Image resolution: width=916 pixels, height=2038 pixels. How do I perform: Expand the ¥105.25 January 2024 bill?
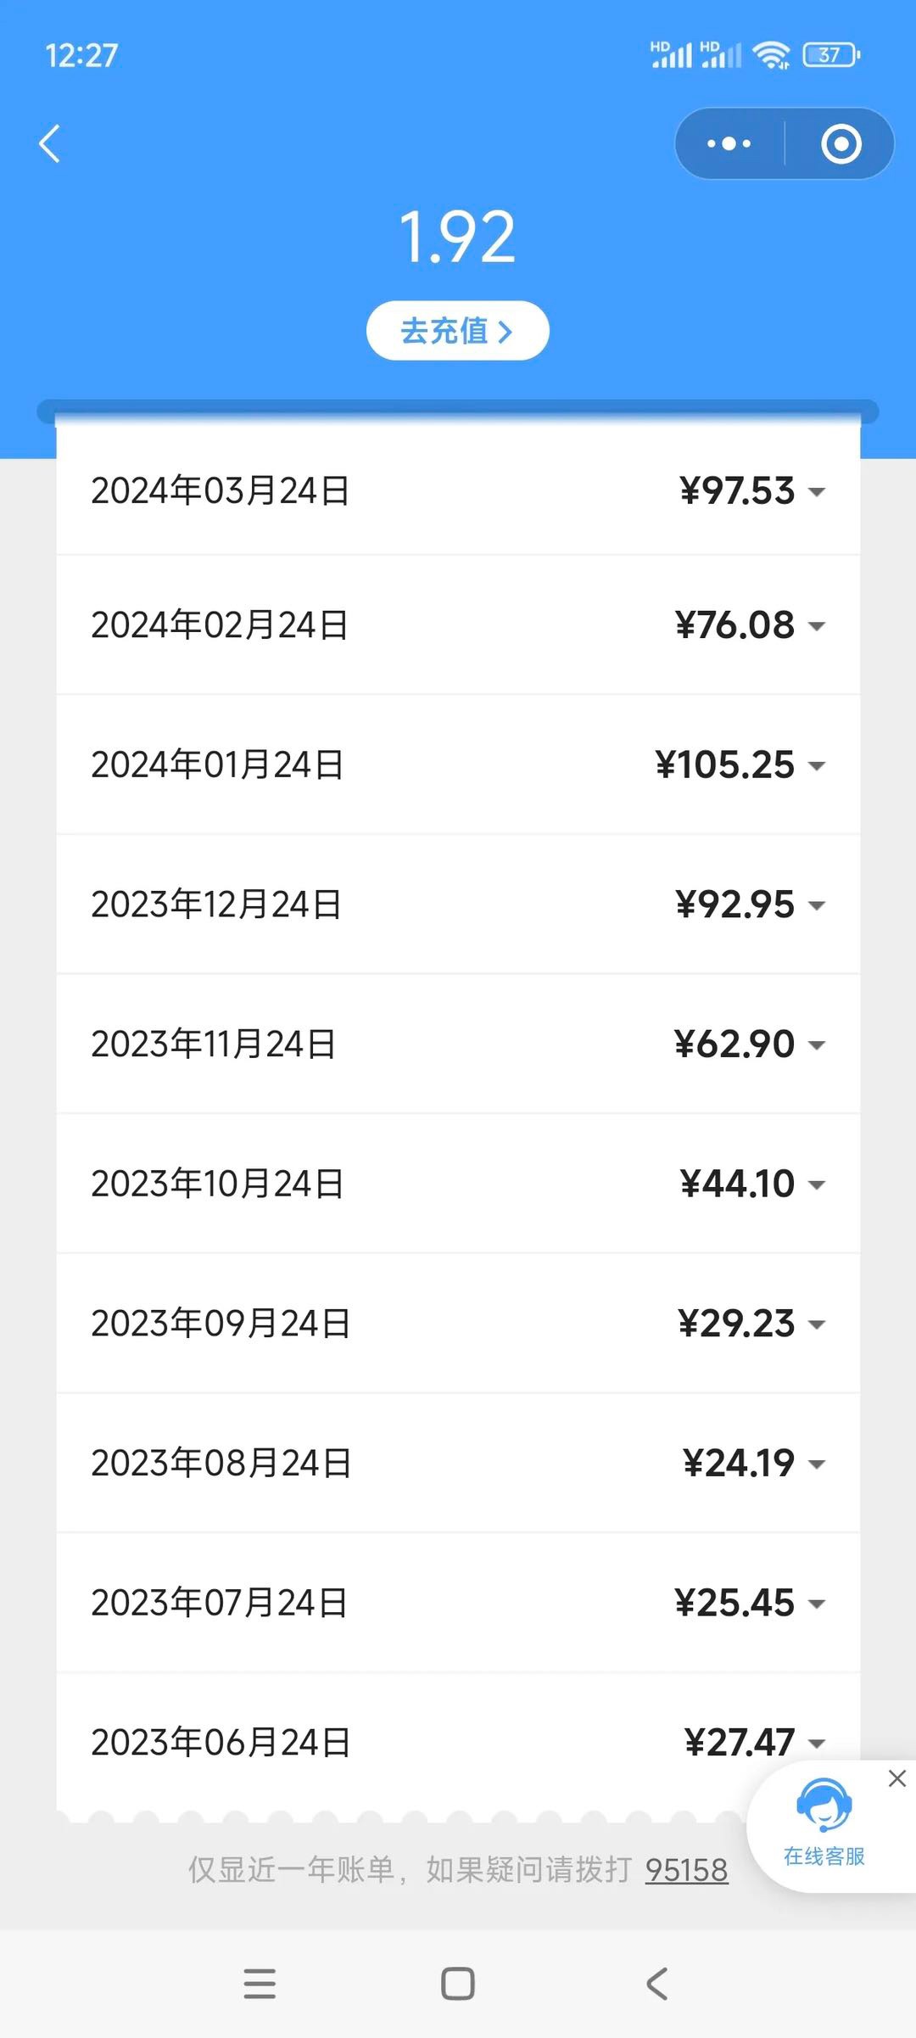click(x=816, y=765)
